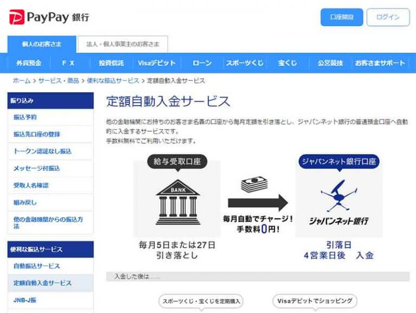Go to ホーム breadcrumb link

point(22,81)
